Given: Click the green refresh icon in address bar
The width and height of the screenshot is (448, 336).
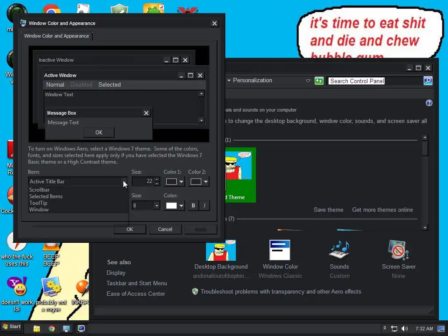Looking at the screenshot, I should pyautogui.click(x=319, y=81).
